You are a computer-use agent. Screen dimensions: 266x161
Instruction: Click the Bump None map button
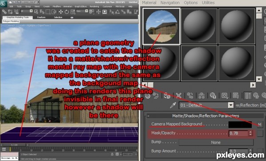point(216,142)
